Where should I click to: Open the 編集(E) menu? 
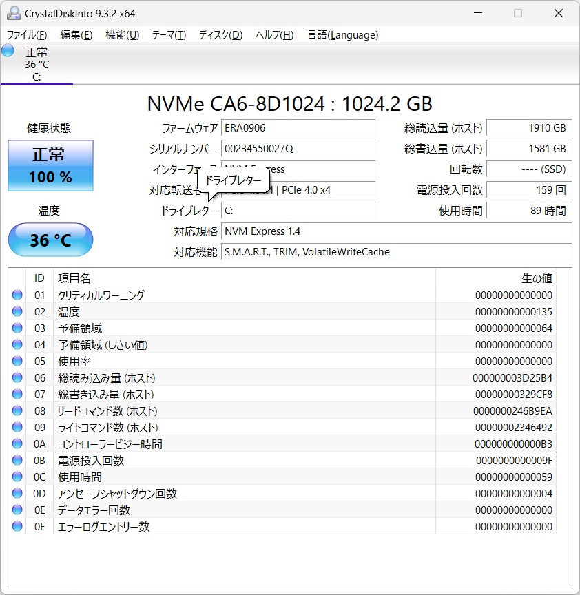[x=76, y=35]
